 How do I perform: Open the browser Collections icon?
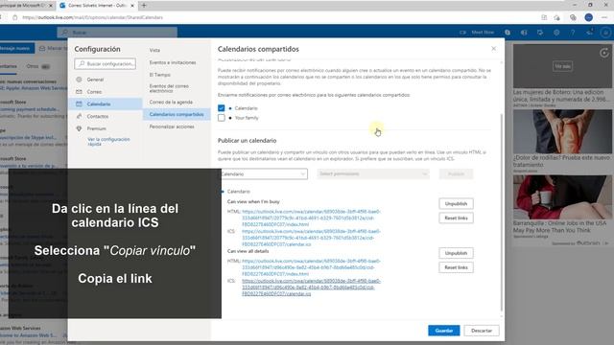click(x=573, y=17)
